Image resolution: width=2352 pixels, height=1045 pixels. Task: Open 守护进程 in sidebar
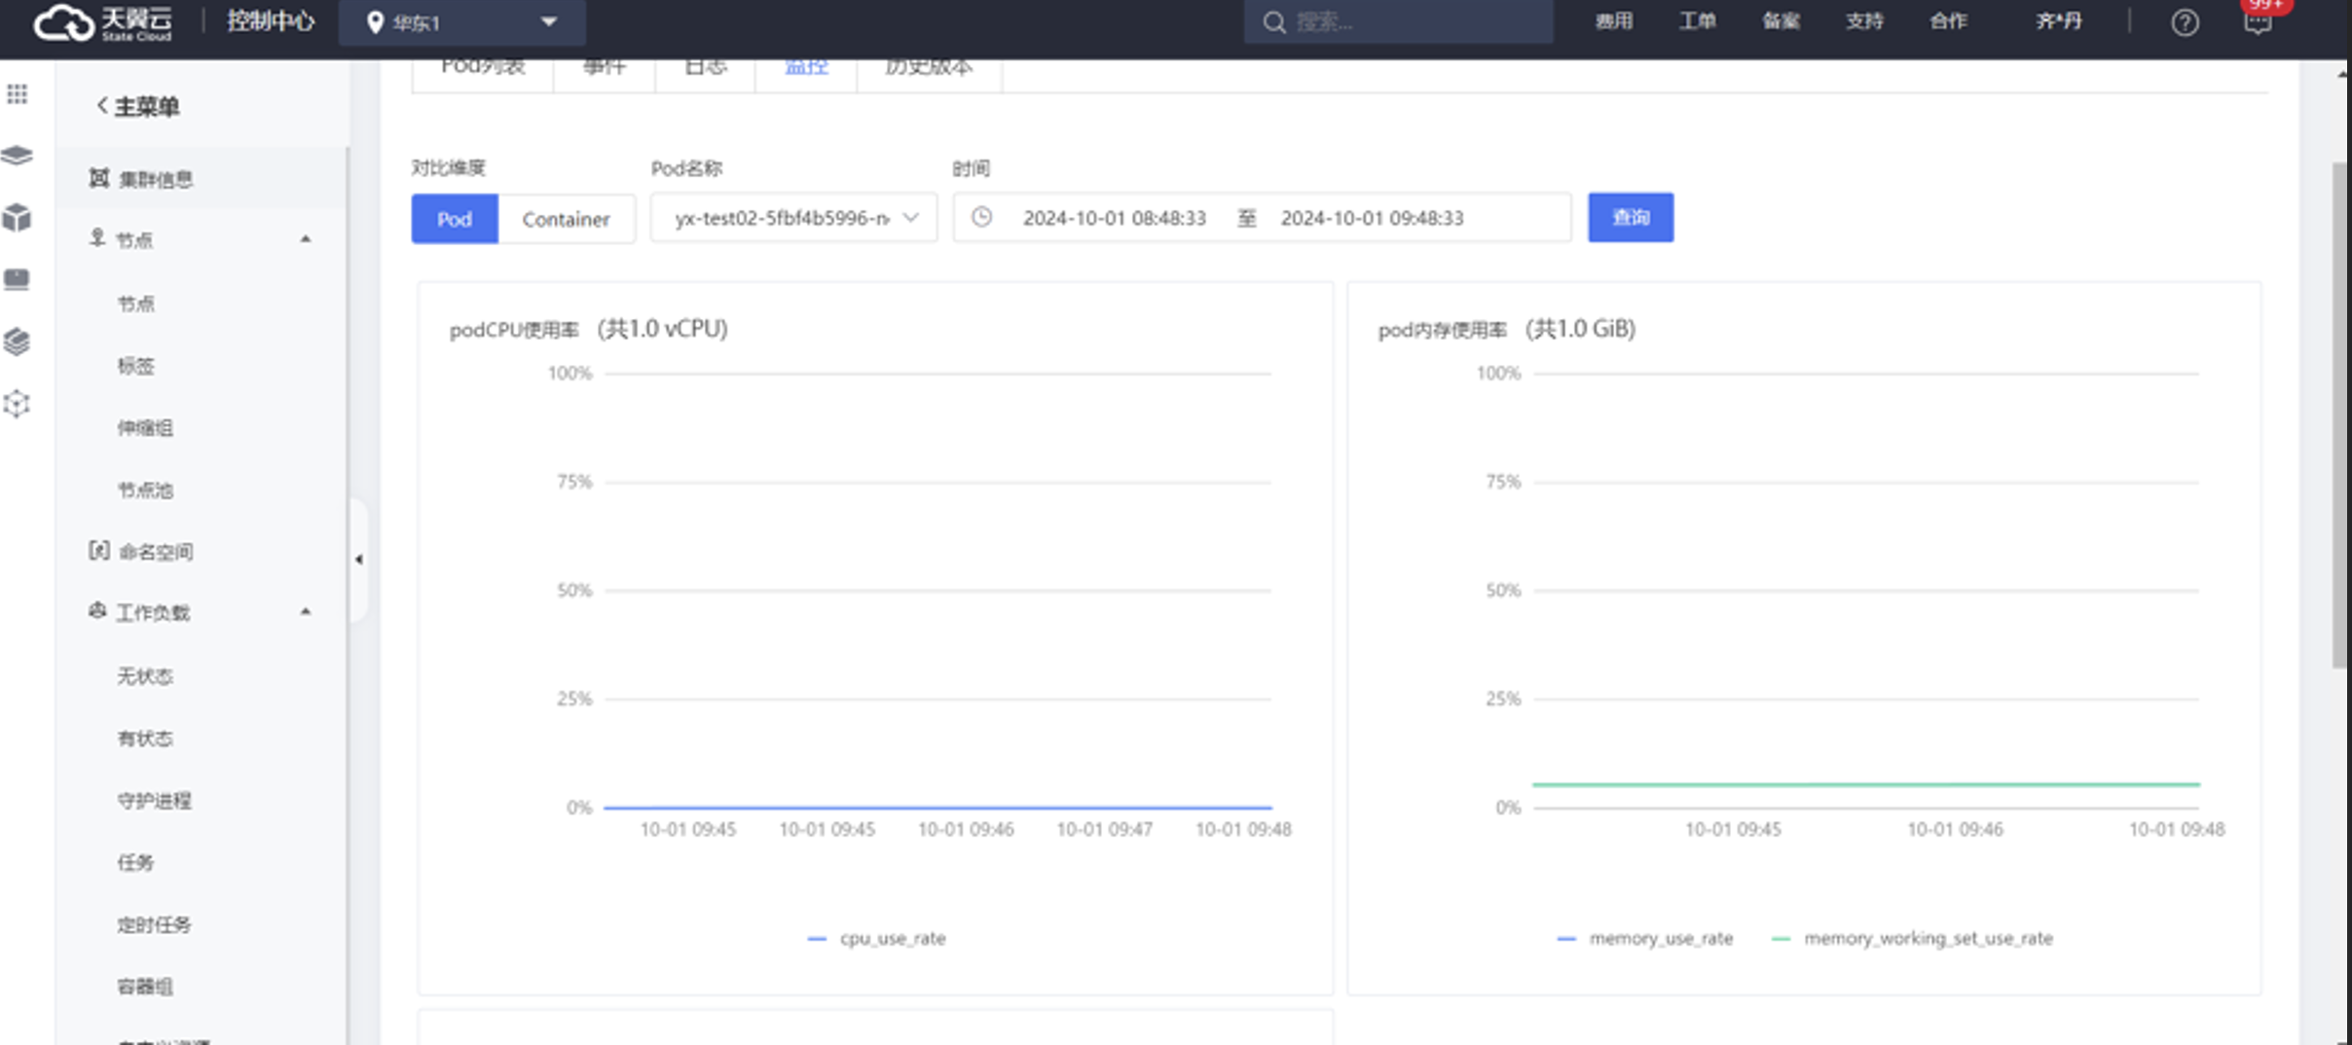pyautogui.click(x=154, y=801)
